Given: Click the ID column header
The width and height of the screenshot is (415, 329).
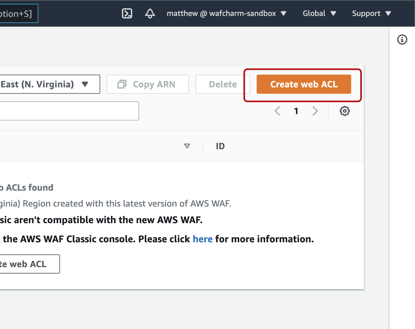Looking at the screenshot, I should coord(220,146).
